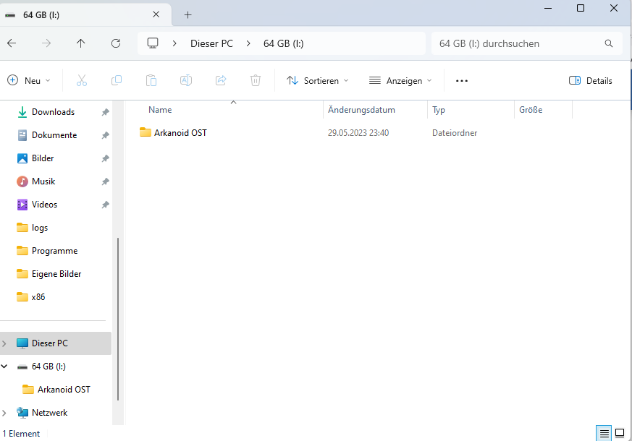Click Dieser PC in the breadcrumb path

[x=211, y=43]
